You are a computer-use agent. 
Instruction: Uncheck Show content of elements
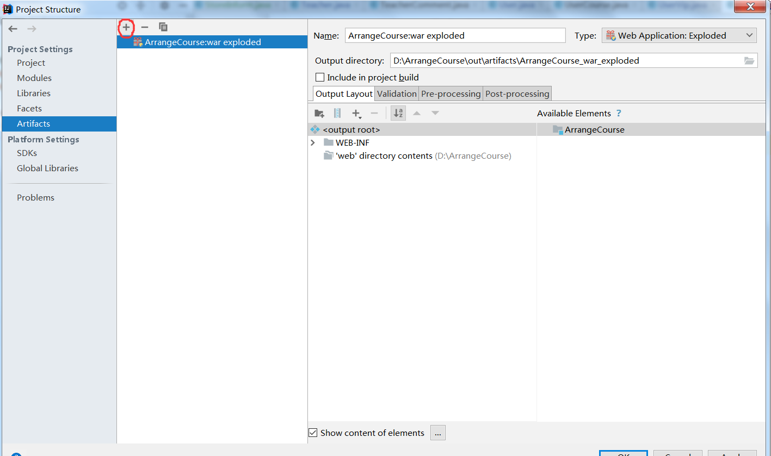coord(313,433)
